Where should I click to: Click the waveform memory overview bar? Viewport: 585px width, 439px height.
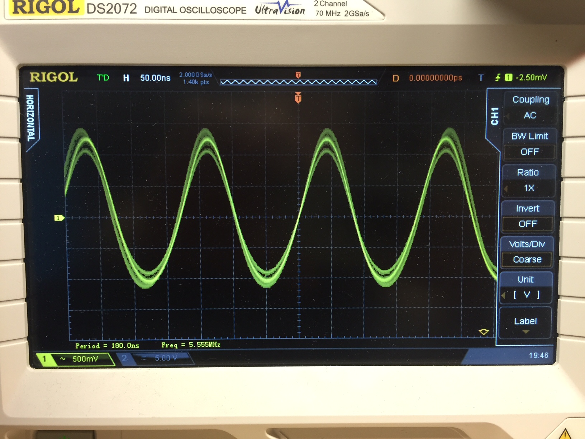click(x=298, y=82)
